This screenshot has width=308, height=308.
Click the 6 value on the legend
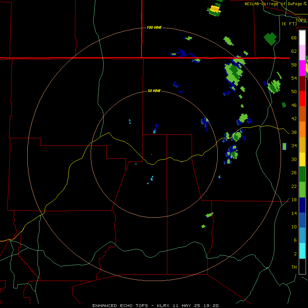[x=295, y=240]
